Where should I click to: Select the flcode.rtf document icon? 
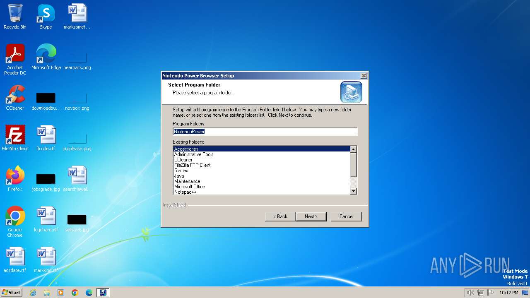tap(46, 138)
